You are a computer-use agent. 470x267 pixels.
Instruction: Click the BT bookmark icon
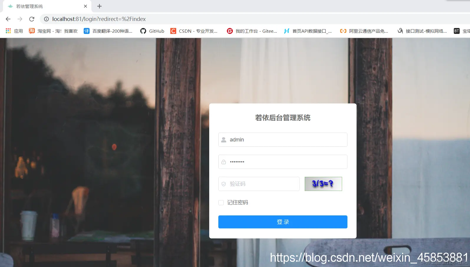456,31
